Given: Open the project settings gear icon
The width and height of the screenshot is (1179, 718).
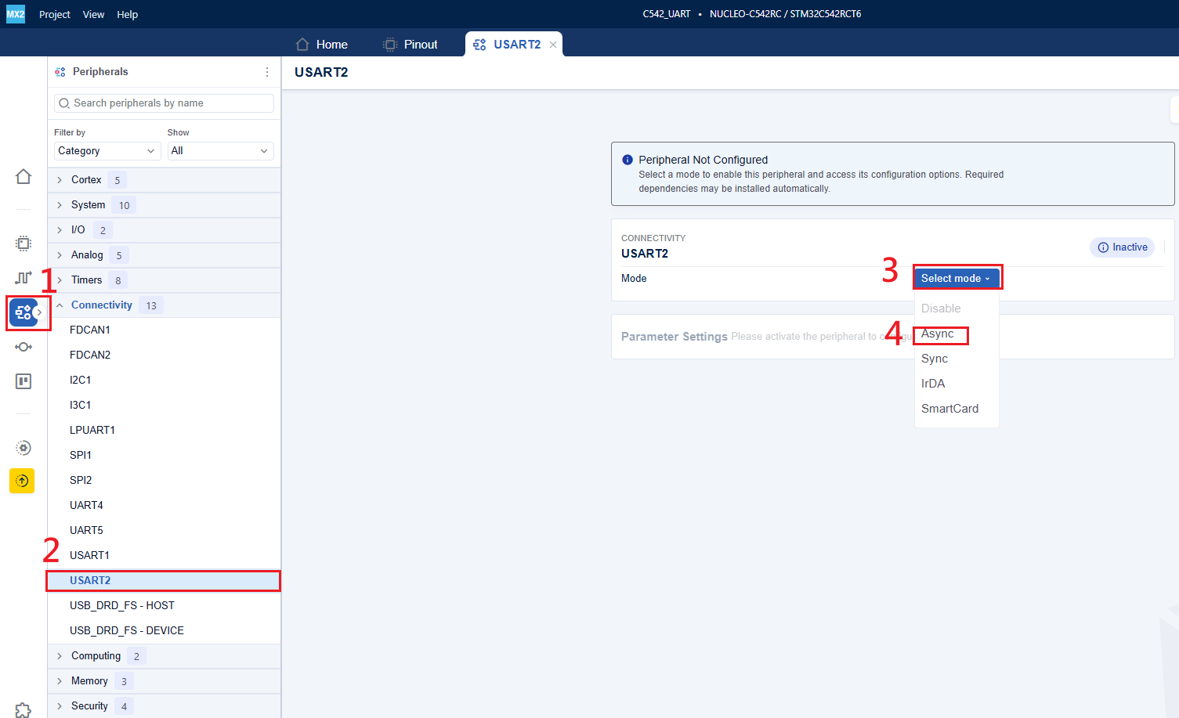Looking at the screenshot, I should pyautogui.click(x=24, y=448).
